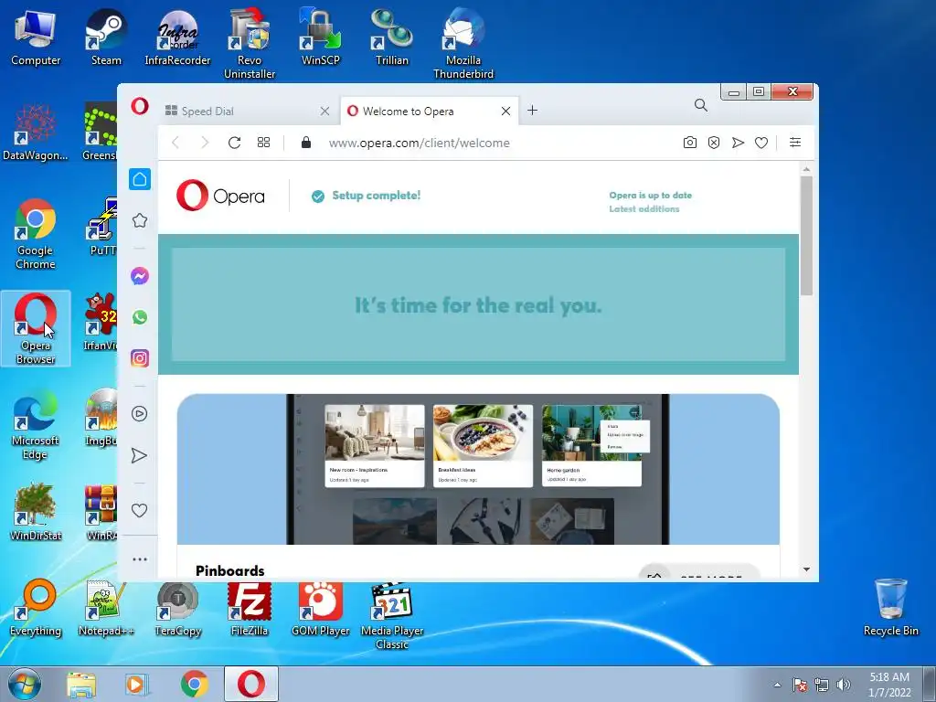Viewport: 936px width, 702px height.
Task: Click the Opera logo on the page
Action: click(x=220, y=196)
